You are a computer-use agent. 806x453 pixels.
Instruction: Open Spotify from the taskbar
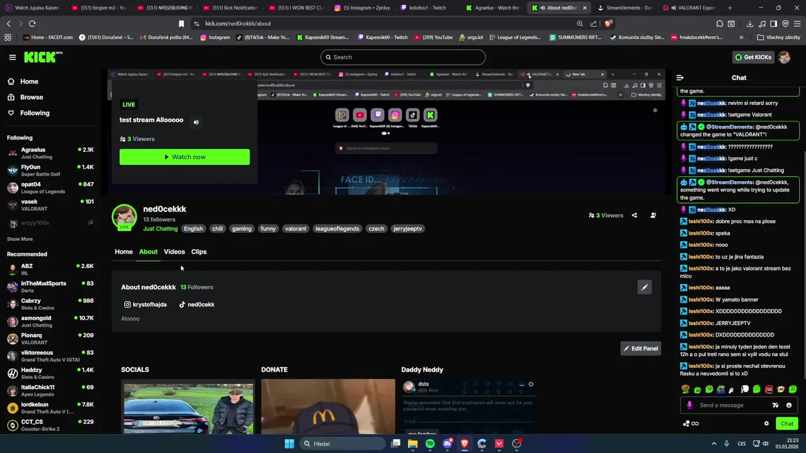coord(430,444)
